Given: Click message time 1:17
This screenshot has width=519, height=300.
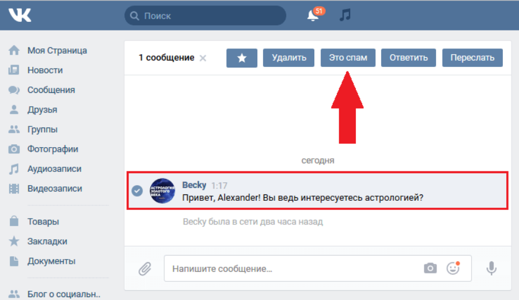Looking at the screenshot, I should point(219,185).
